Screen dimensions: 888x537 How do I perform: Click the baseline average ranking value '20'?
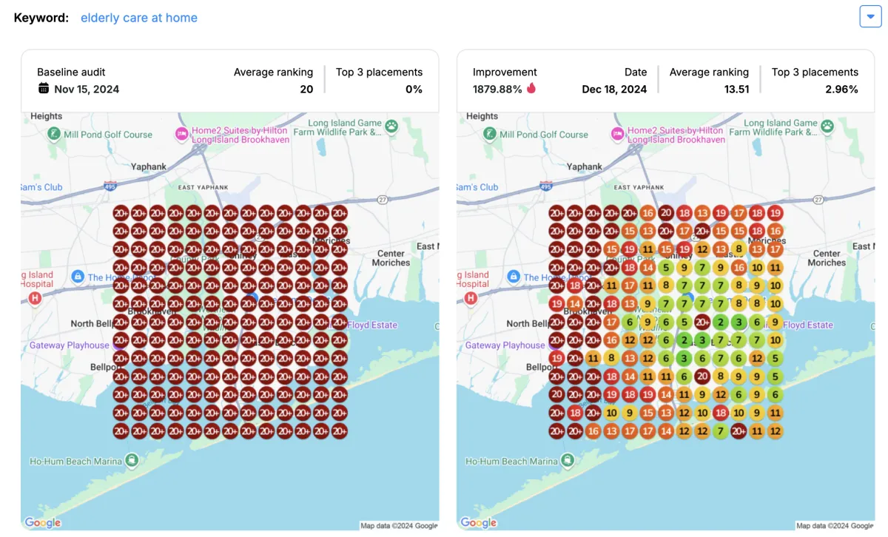point(306,89)
